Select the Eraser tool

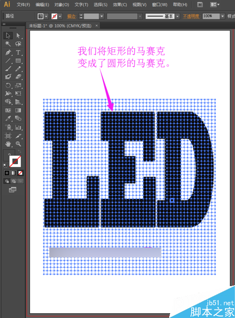[x=18, y=76]
